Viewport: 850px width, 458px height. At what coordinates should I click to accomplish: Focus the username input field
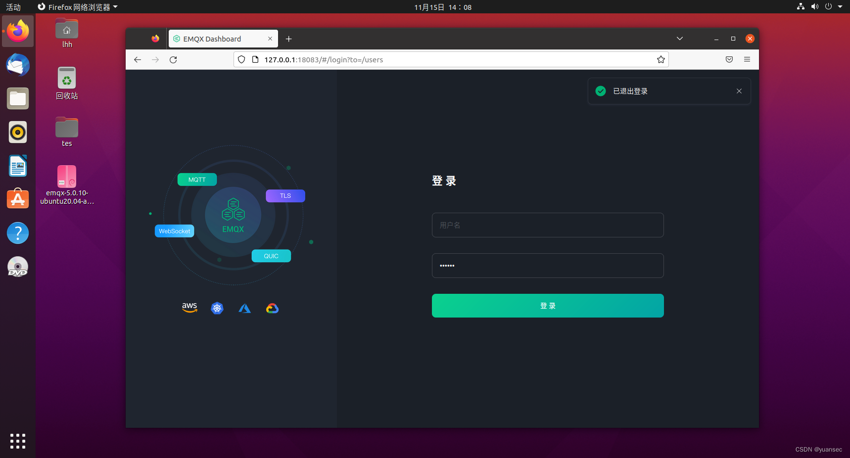coord(548,225)
